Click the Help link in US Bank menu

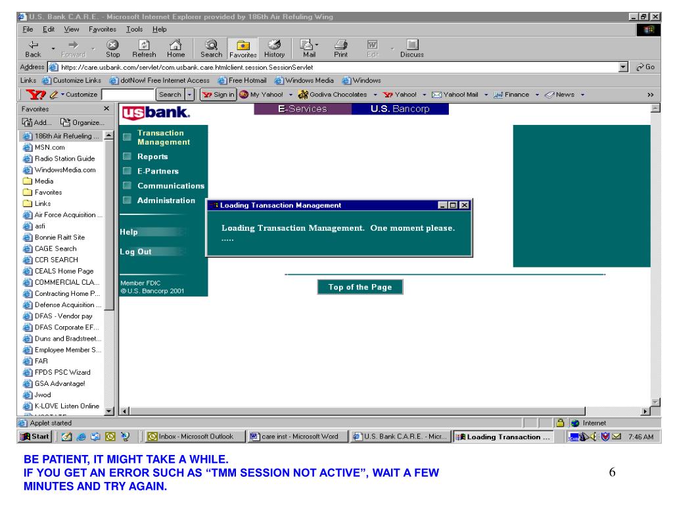[x=129, y=232]
